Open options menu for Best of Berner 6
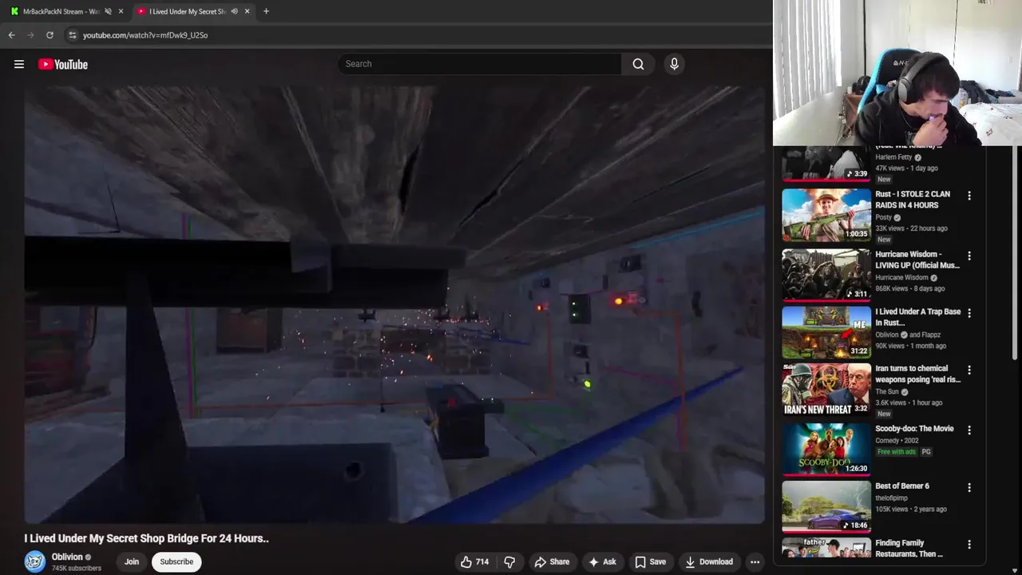Screen dimensions: 1022x575 point(969,487)
